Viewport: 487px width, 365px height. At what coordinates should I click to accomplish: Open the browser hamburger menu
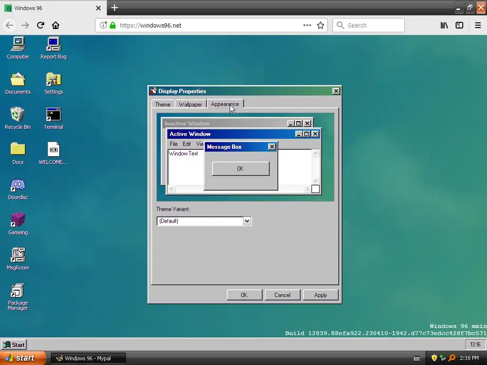point(477,25)
